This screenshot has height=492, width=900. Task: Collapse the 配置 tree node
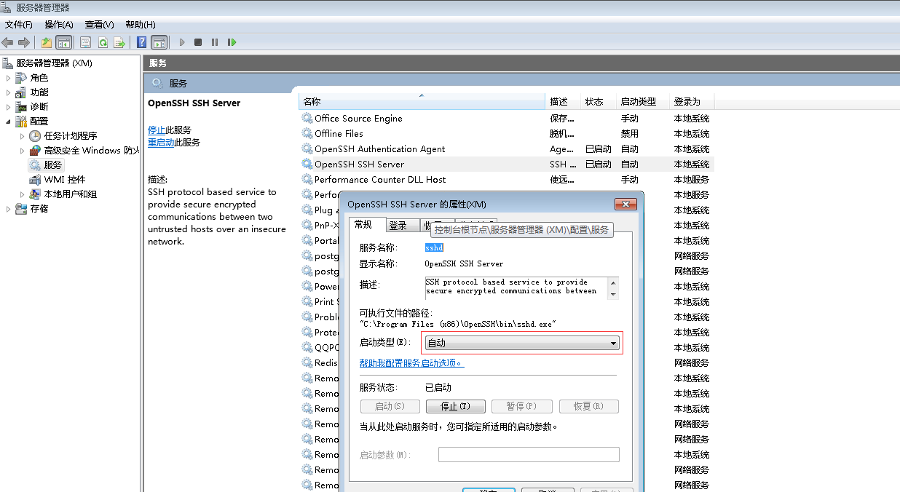point(9,122)
